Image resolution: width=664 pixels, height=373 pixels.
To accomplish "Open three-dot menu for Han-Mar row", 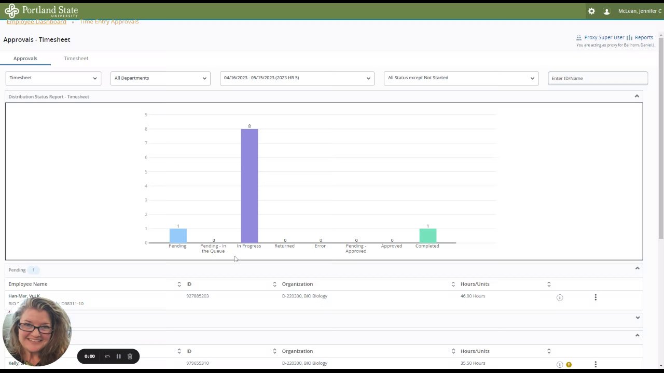I will click(596, 297).
